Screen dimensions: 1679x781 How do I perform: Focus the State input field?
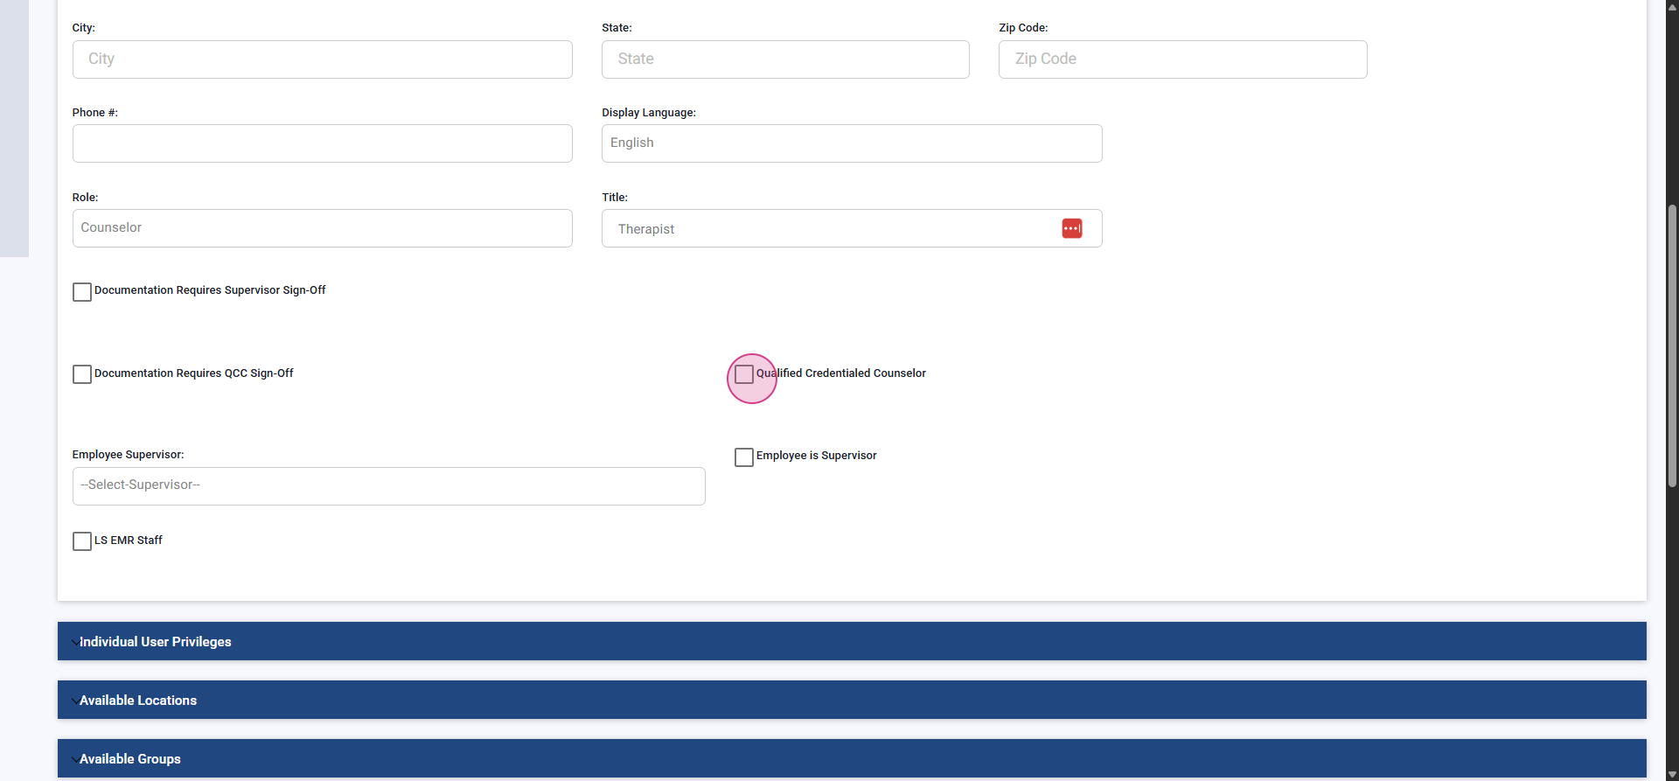coord(784,59)
